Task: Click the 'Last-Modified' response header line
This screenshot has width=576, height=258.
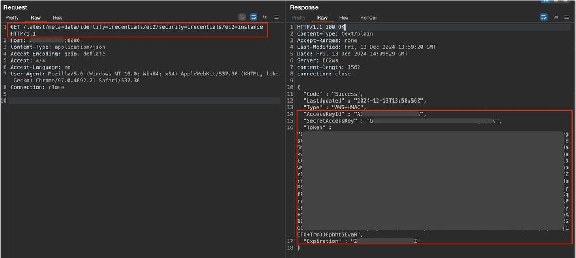Action: click(x=366, y=47)
